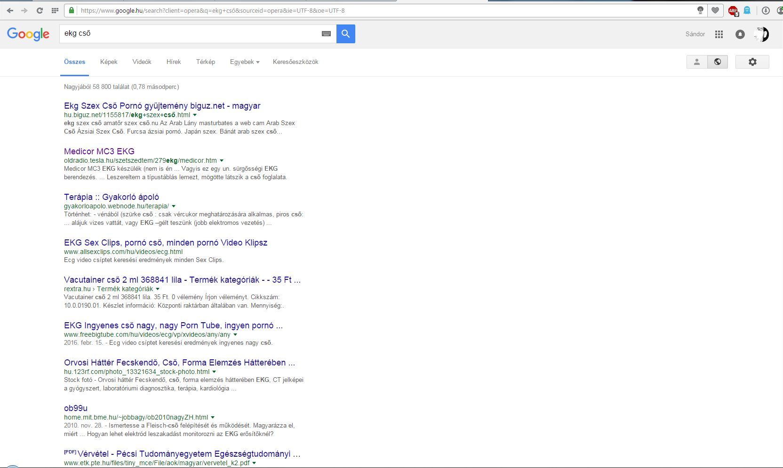Show private results with the person icon
Image resolution: width=783 pixels, height=468 pixels.
tap(697, 62)
